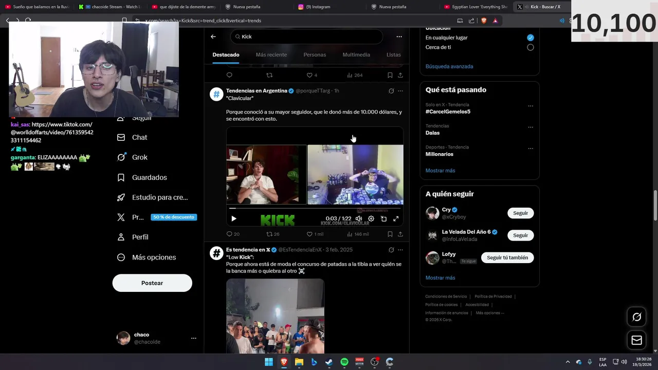658x370 pixels.
Task: Open the floating Grok button
Action: [x=637, y=317]
